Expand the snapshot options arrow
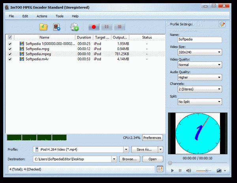This screenshot has width=237, height=183. tap(225, 171)
